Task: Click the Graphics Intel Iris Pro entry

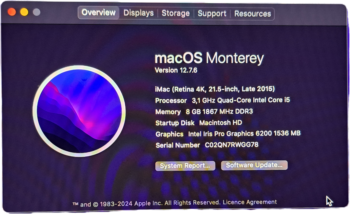Action: pyautogui.click(x=228, y=134)
